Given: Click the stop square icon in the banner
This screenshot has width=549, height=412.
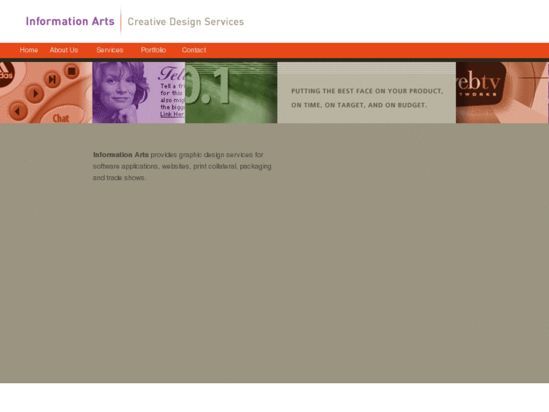Looking at the screenshot, I should coord(72,71).
